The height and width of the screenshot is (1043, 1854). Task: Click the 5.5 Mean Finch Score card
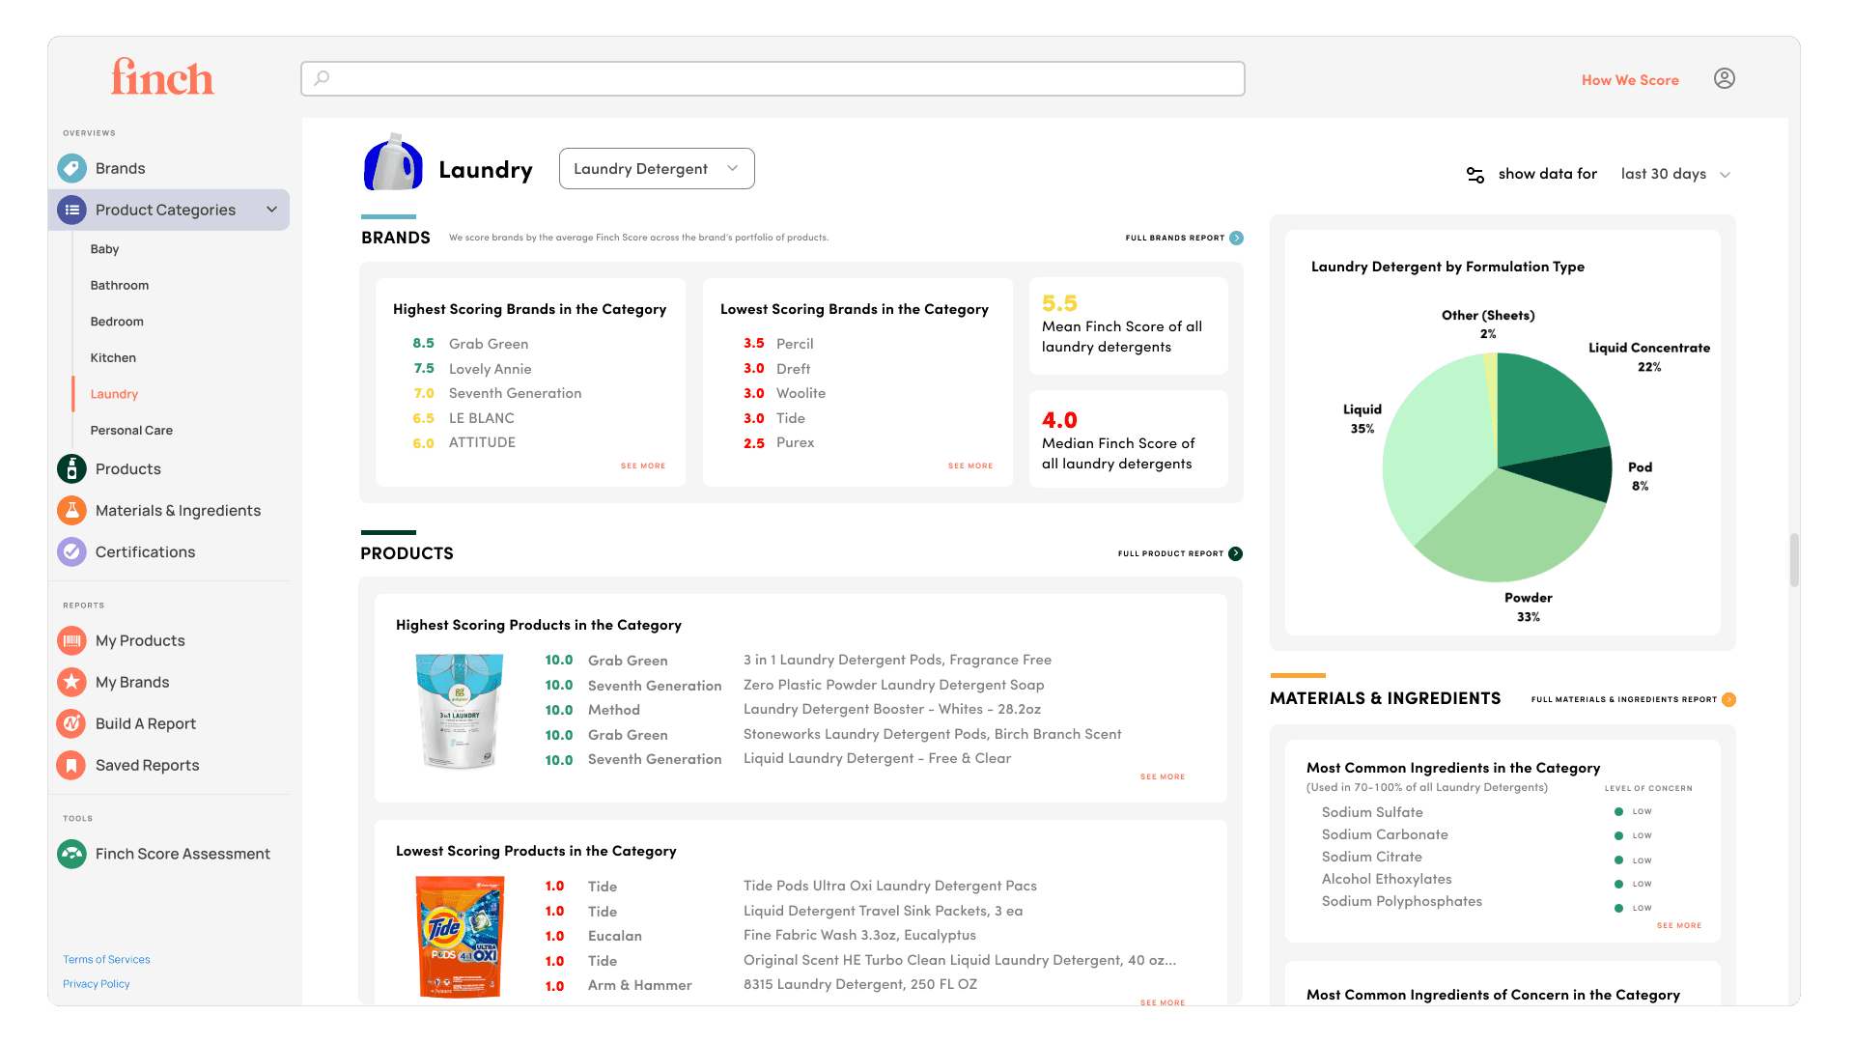1129,326
